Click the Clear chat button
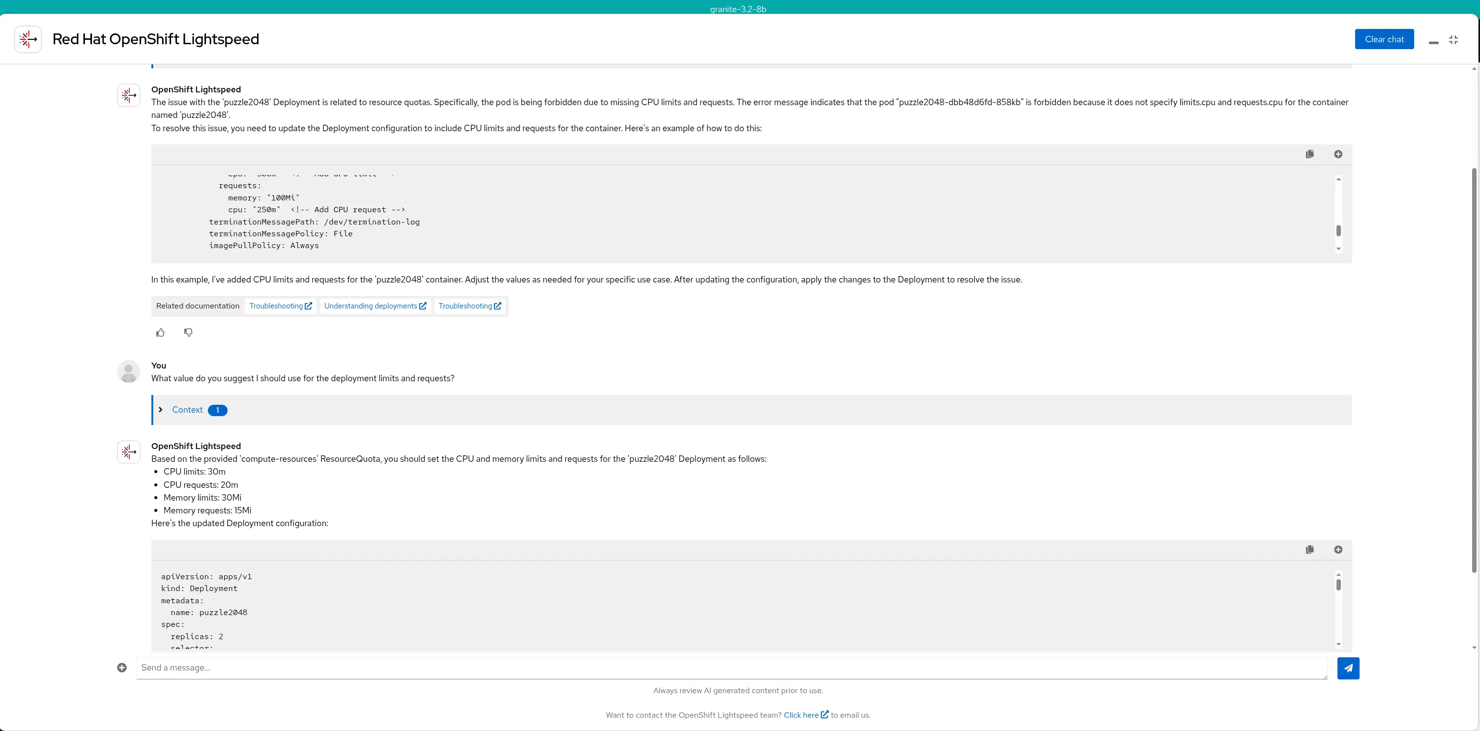Screen dimensions: 1480x731 point(1384,39)
